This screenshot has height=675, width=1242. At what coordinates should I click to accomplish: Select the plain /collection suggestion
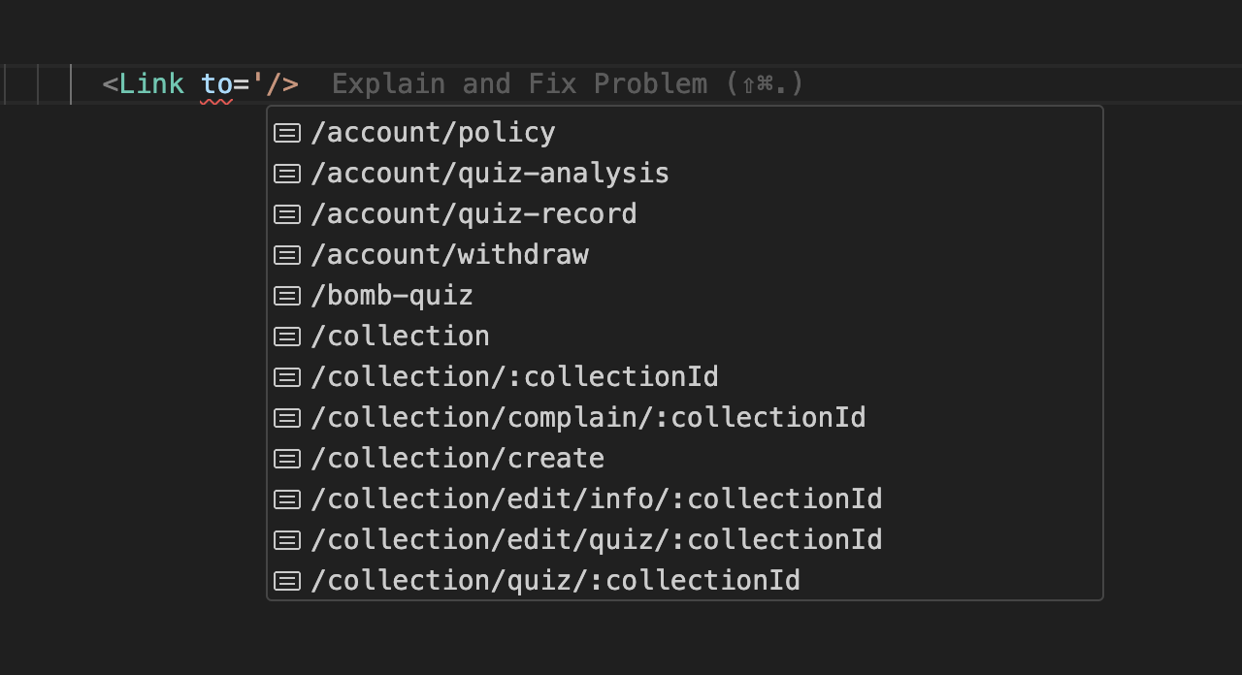[x=685, y=336]
